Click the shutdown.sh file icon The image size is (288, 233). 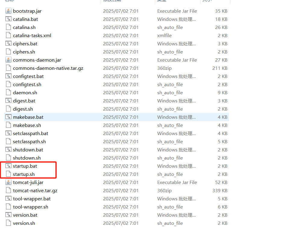point(8,158)
